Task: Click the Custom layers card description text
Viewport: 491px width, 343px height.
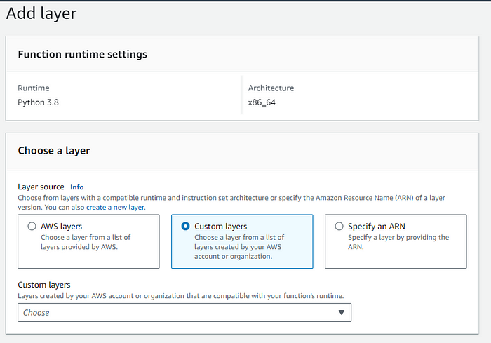Action: click(239, 247)
